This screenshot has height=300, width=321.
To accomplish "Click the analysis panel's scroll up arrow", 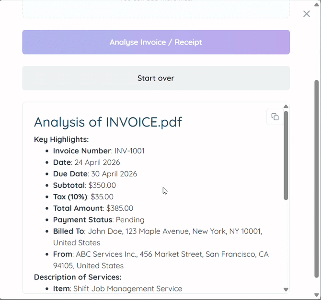I will coord(286,106).
